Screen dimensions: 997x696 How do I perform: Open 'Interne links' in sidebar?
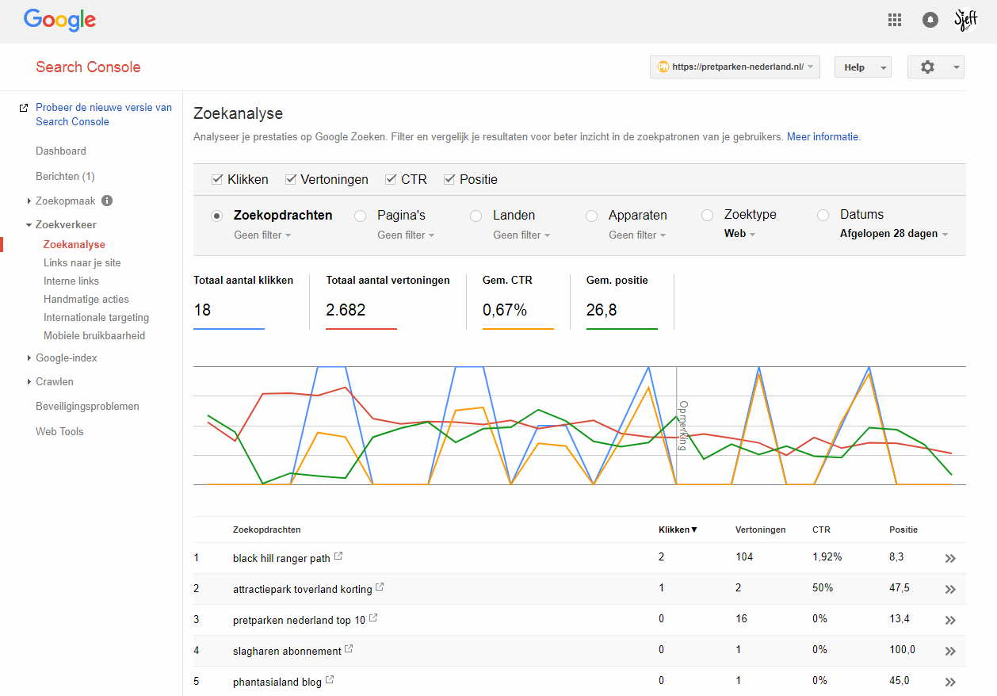(71, 281)
